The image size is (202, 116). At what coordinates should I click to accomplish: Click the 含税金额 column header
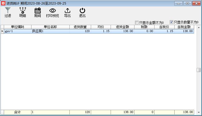[184, 27]
